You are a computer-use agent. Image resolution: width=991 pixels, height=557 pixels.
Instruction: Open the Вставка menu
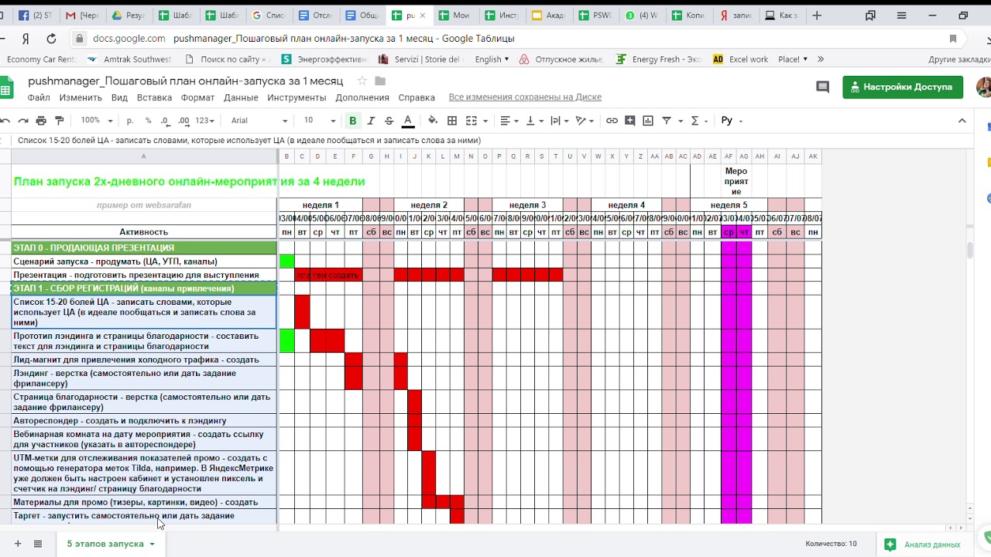tap(154, 97)
